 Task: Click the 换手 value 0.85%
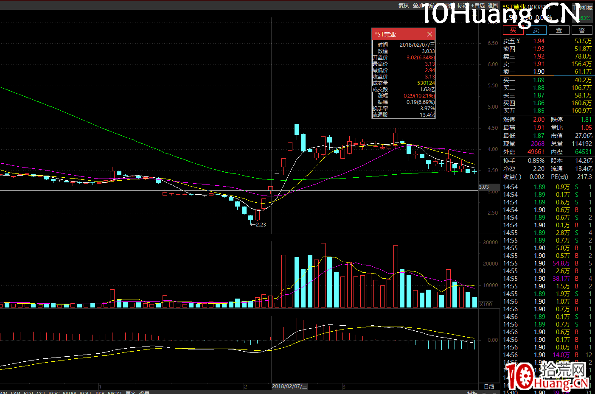(536, 161)
